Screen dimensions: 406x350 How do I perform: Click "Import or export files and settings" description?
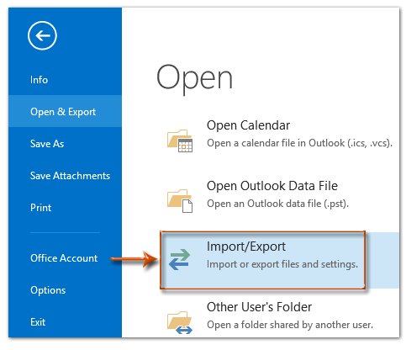[282, 264]
